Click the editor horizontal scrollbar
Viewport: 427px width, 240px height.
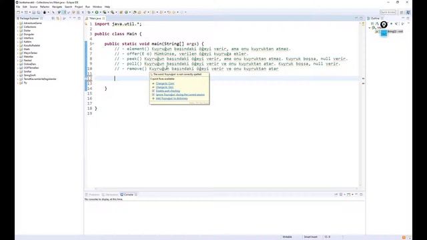pyautogui.click(x=226, y=188)
